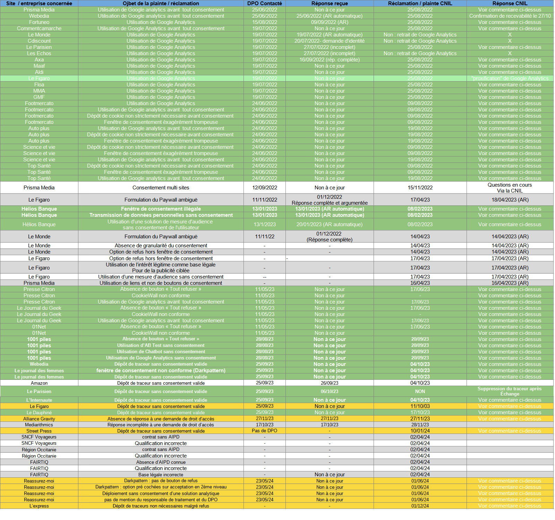The image size is (555, 520).
Task: Select 'Suppression du traceur après Échange' cell
Action: pos(510,391)
